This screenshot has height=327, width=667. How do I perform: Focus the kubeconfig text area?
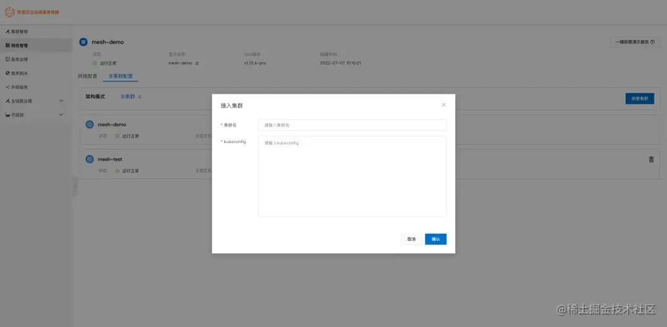pos(352,176)
